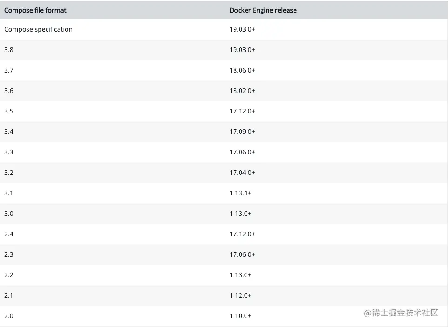Click the 3.8 compose format cell
This screenshot has height=327, width=448.
(x=9, y=50)
